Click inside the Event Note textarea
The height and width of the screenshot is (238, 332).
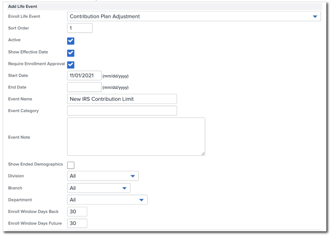click(x=136, y=137)
